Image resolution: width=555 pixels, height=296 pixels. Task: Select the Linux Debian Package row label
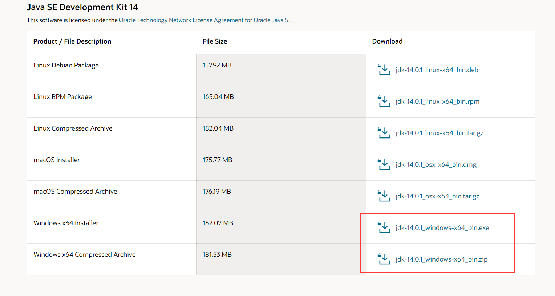point(66,65)
